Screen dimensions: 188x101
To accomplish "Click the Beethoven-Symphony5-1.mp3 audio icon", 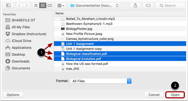I will click(x=63, y=24).
